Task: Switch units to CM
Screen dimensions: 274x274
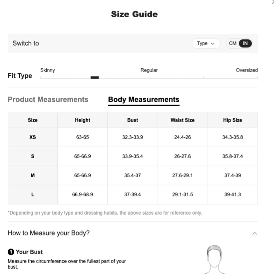Action: point(233,43)
